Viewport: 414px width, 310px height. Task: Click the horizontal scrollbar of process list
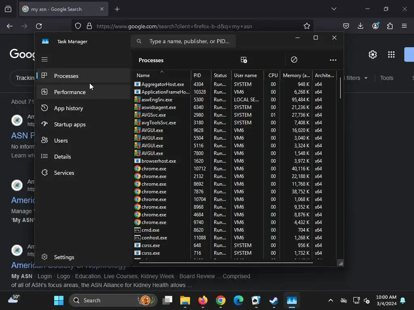(x=226, y=262)
